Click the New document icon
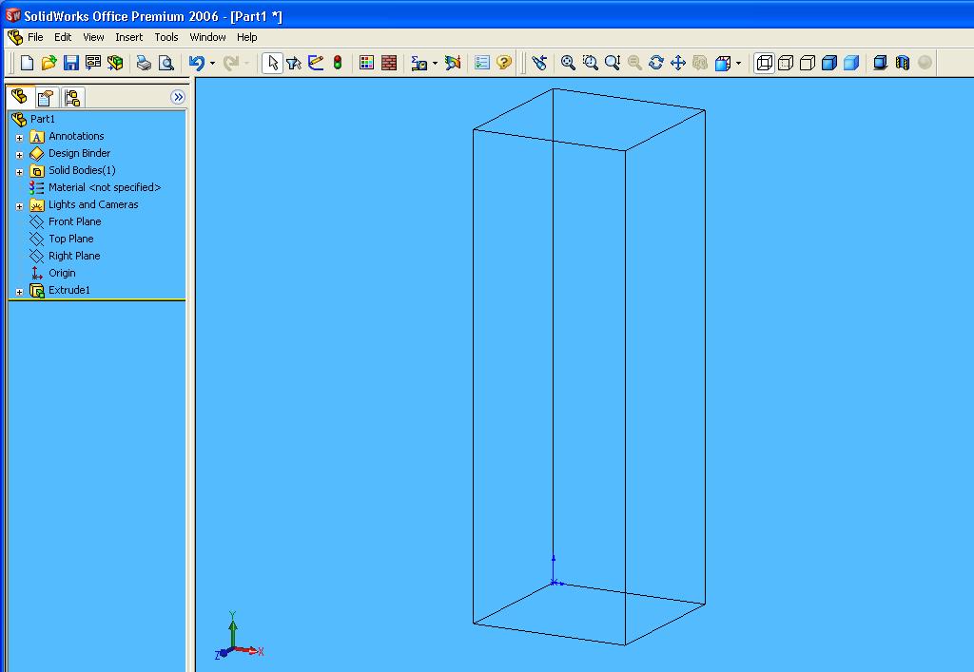 [27, 63]
